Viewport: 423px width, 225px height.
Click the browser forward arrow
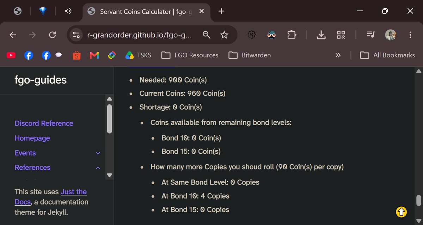[32, 35]
